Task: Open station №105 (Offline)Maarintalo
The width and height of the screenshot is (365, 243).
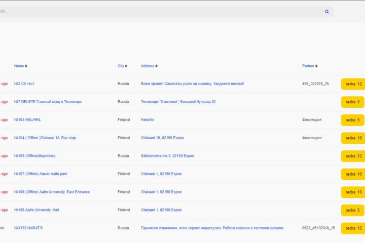Action: 34,156
